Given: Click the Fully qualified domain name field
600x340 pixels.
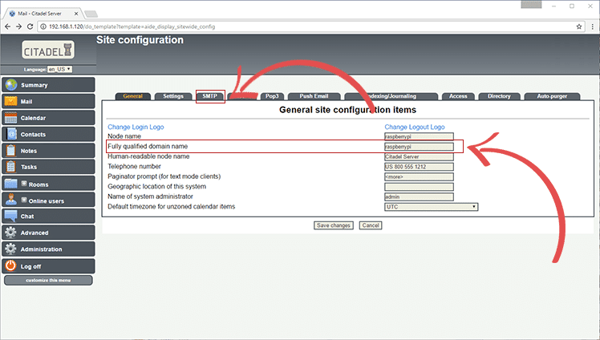Looking at the screenshot, I should [x=419, y=147].
